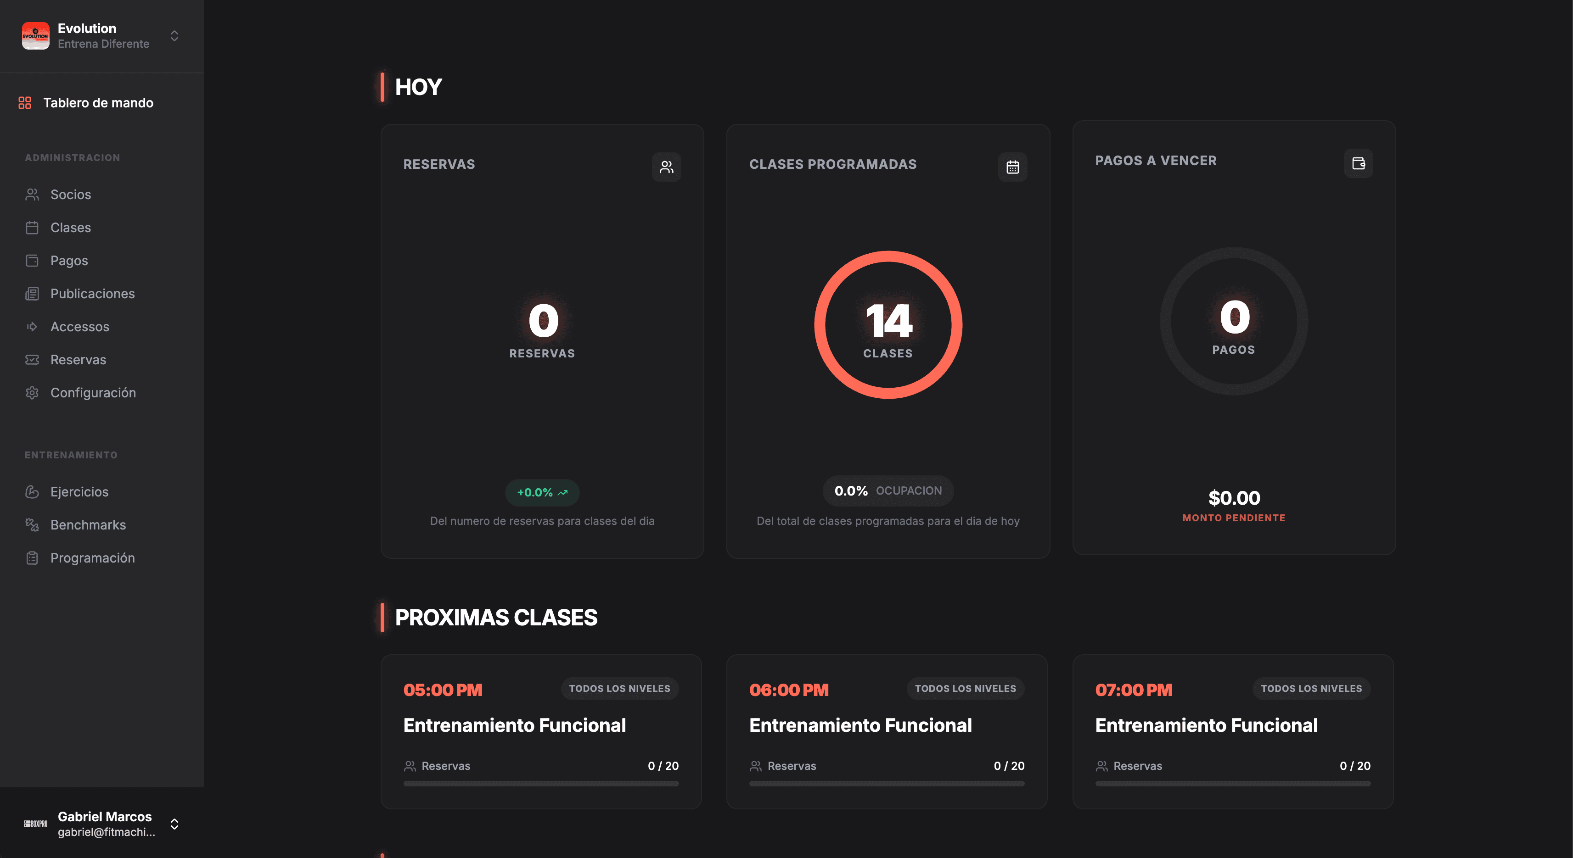This screenshot has height=858, width=1573.
Task: Click the Benchmarks icon in sidebar
Action: pyautogui.click(x=32, y=525)
